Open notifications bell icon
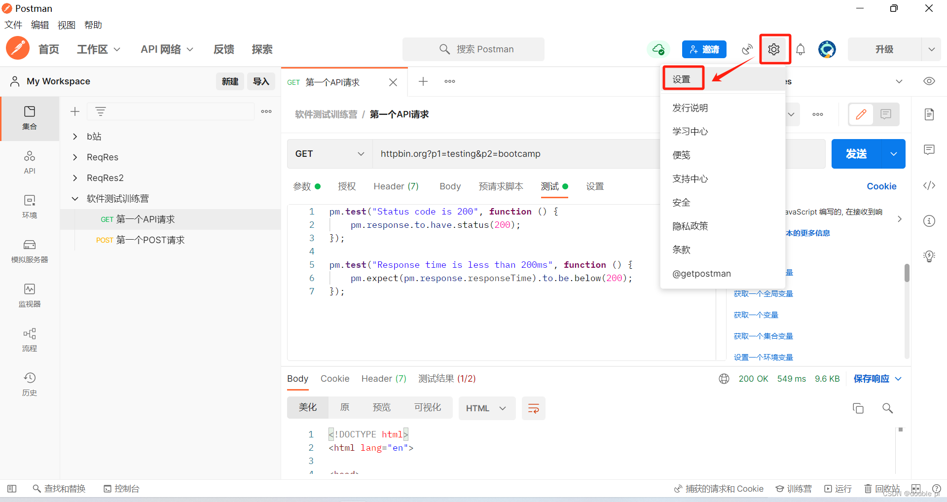Viewport: 947px width, 502px height. coord(801,49)
